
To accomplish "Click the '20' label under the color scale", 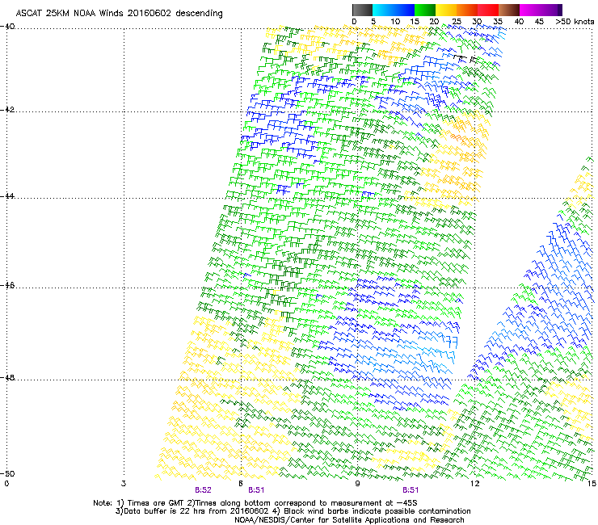I will (434, 22).
